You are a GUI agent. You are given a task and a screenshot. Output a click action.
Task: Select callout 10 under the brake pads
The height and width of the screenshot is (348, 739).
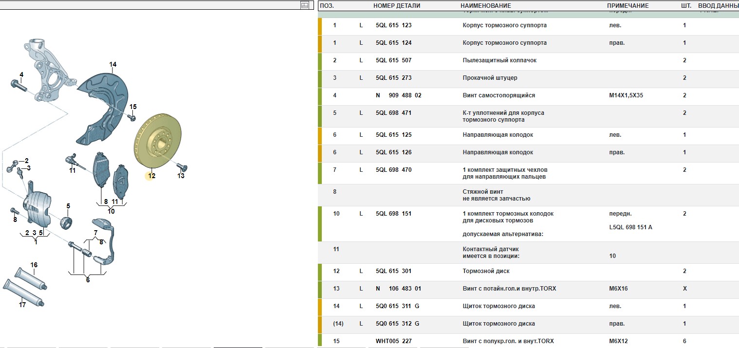[111, 211]
